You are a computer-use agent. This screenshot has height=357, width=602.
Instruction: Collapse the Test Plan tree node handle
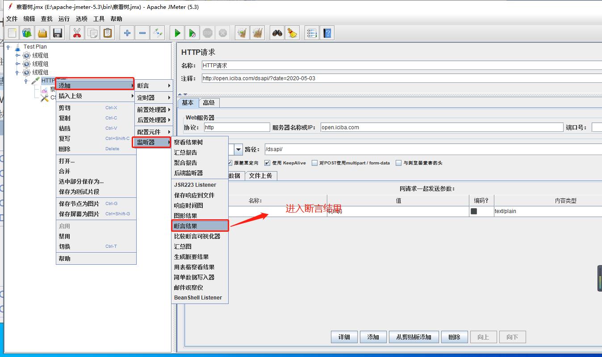[x=8, y=47]
